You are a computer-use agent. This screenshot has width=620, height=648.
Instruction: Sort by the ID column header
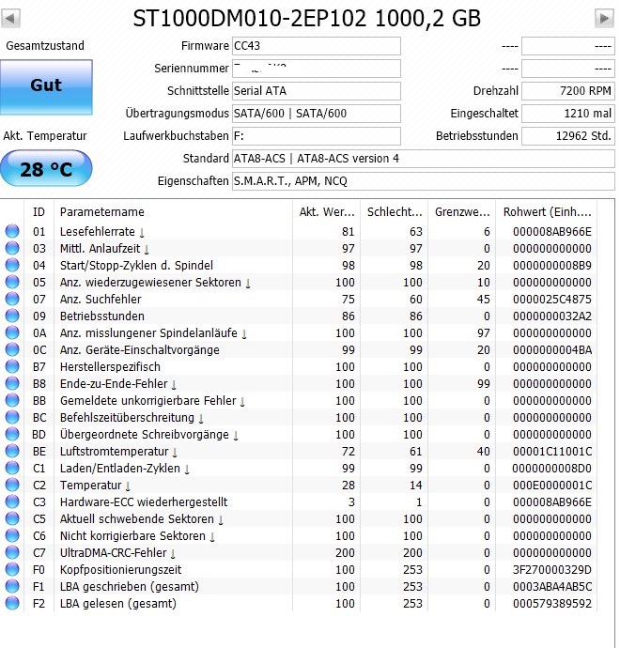[39, 212]
